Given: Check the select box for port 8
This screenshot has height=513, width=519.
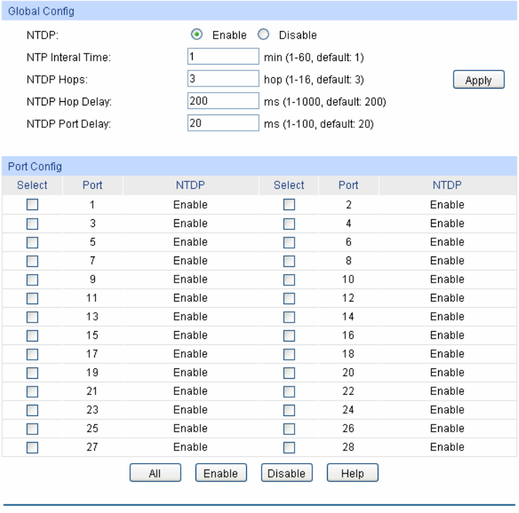Looking at the screenshot, I should coord(289,261).
